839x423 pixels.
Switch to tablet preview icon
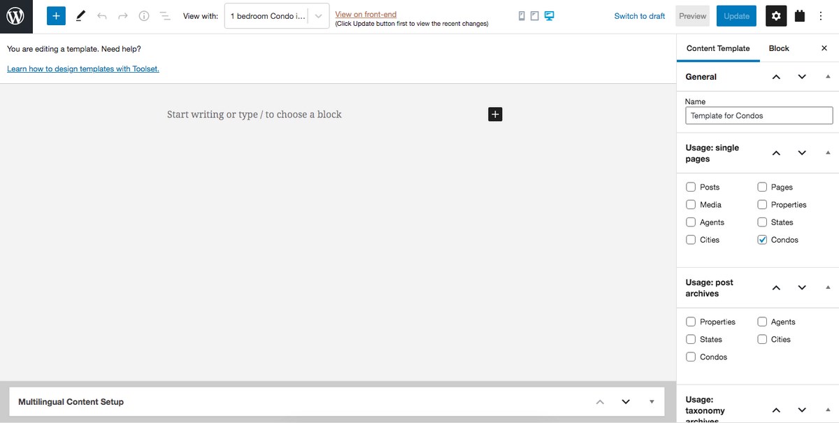pos(535,16)
